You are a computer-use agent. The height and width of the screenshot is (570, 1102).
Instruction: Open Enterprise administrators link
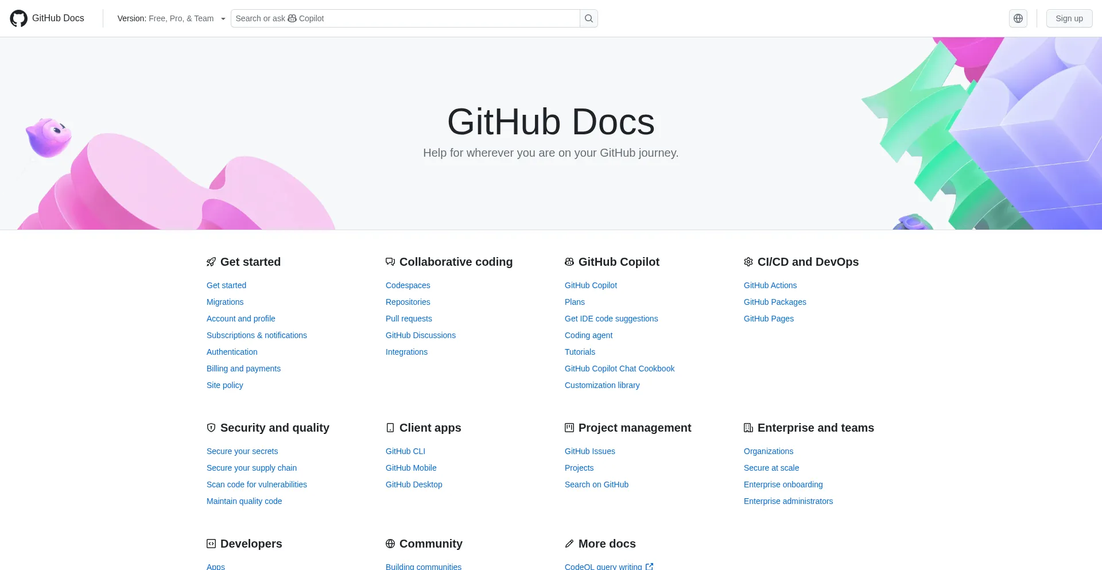tap(788, 501)
